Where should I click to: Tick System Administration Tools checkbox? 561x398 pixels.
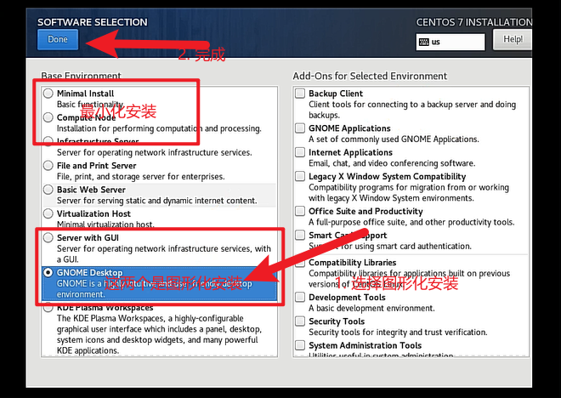pos(300,345)
